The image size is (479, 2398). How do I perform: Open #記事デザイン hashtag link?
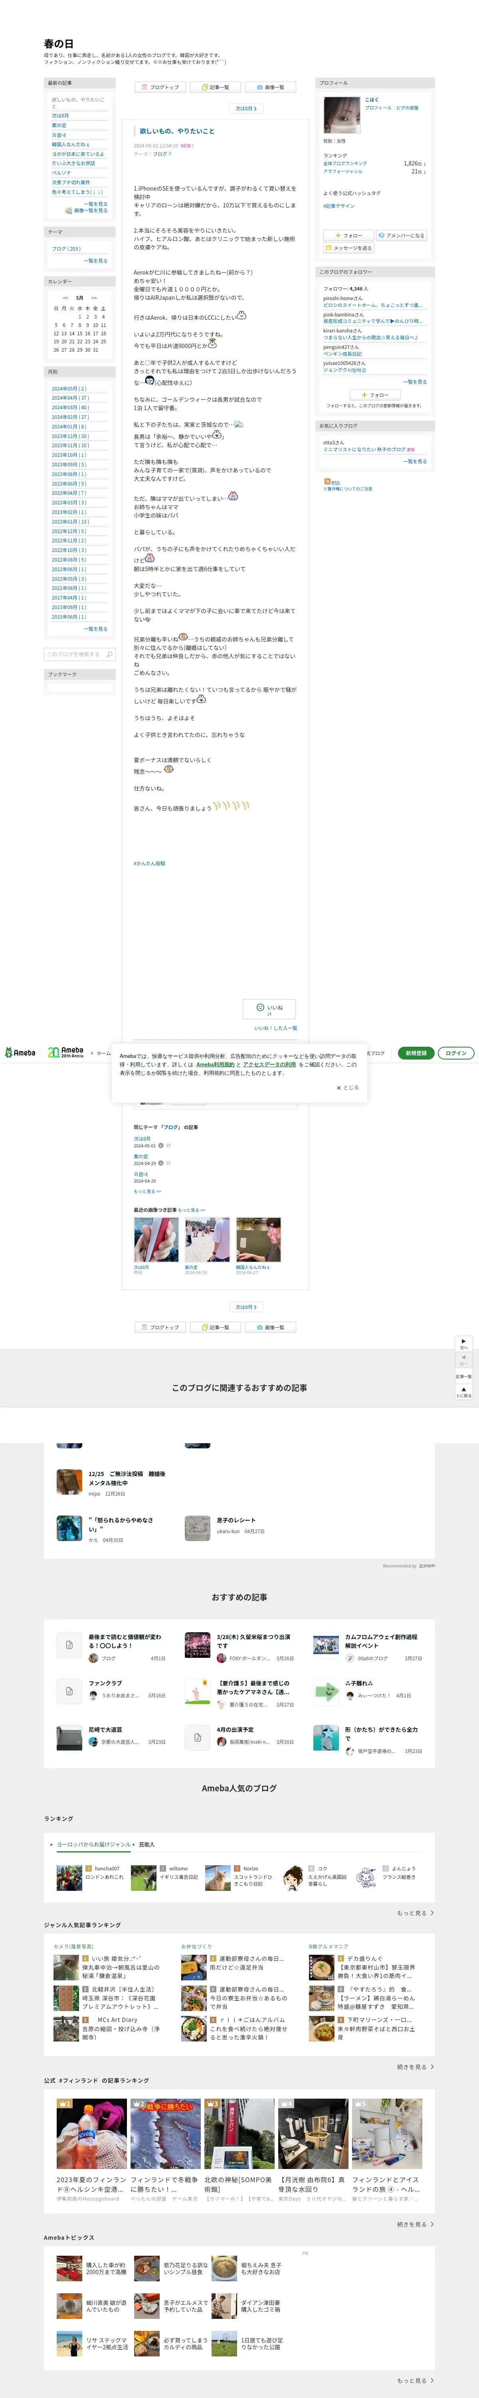(x=338, y=206)
